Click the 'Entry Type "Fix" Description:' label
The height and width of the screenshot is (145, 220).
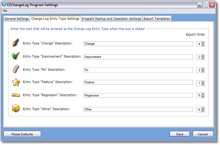[x=44, y=69]
